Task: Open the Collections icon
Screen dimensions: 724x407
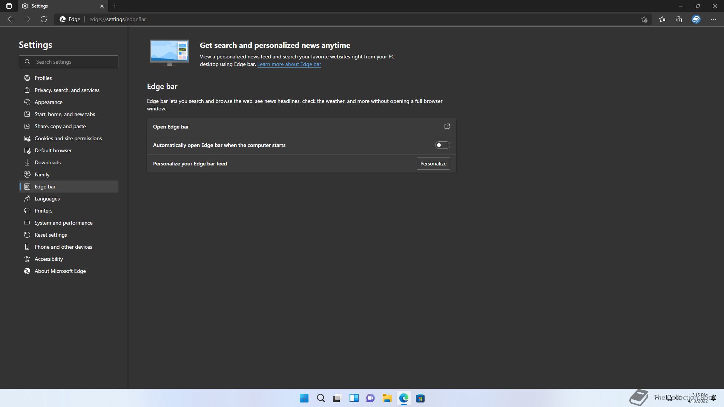Action: click(679, 19)
